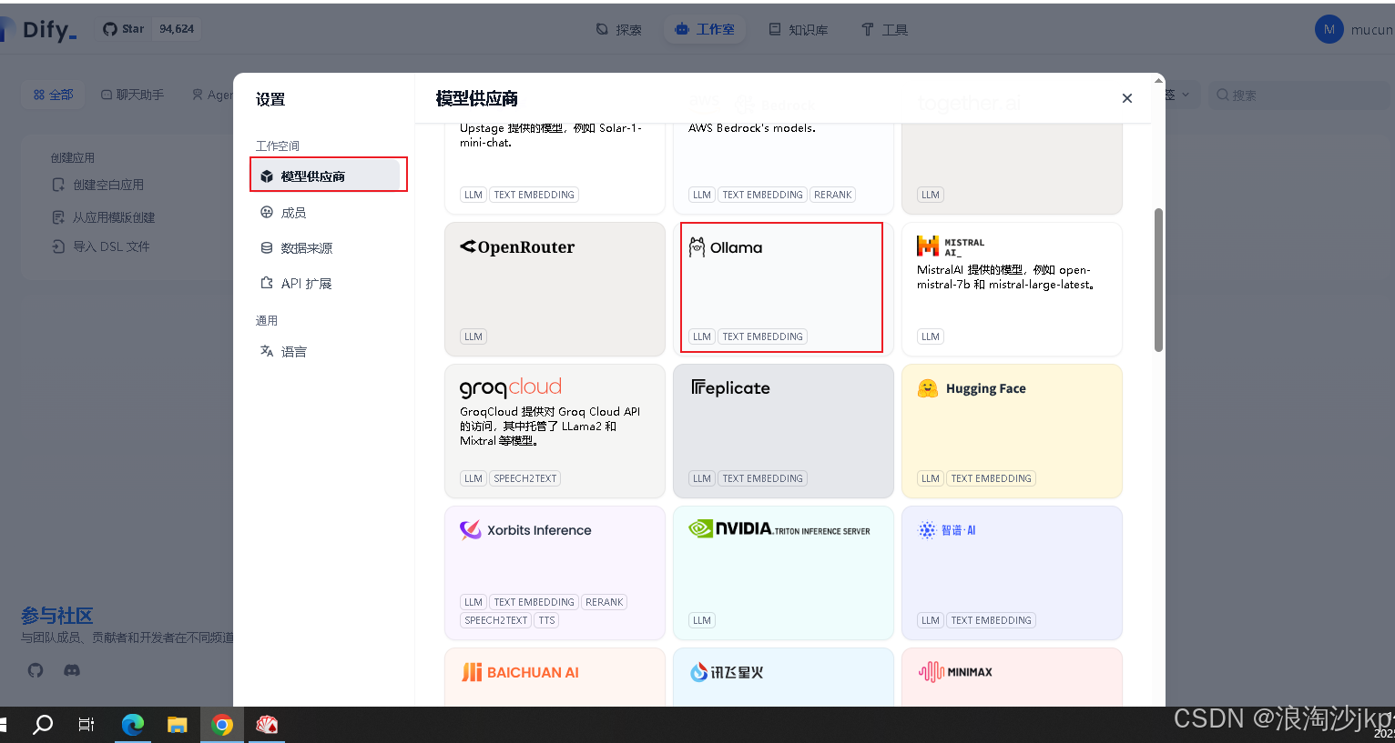Select the Replicate provider logo
1395x743 pixels.
730,388
